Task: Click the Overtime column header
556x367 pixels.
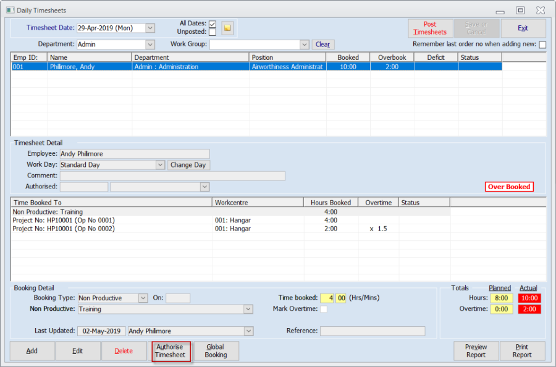Action: (379, 203)
